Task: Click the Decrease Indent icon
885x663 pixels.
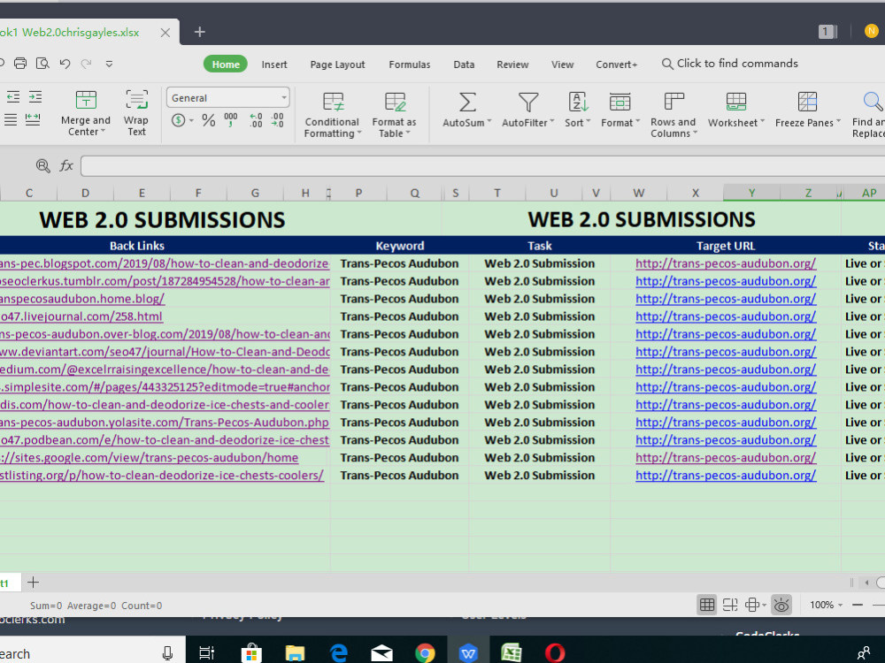Action: [x=13, y=97]
